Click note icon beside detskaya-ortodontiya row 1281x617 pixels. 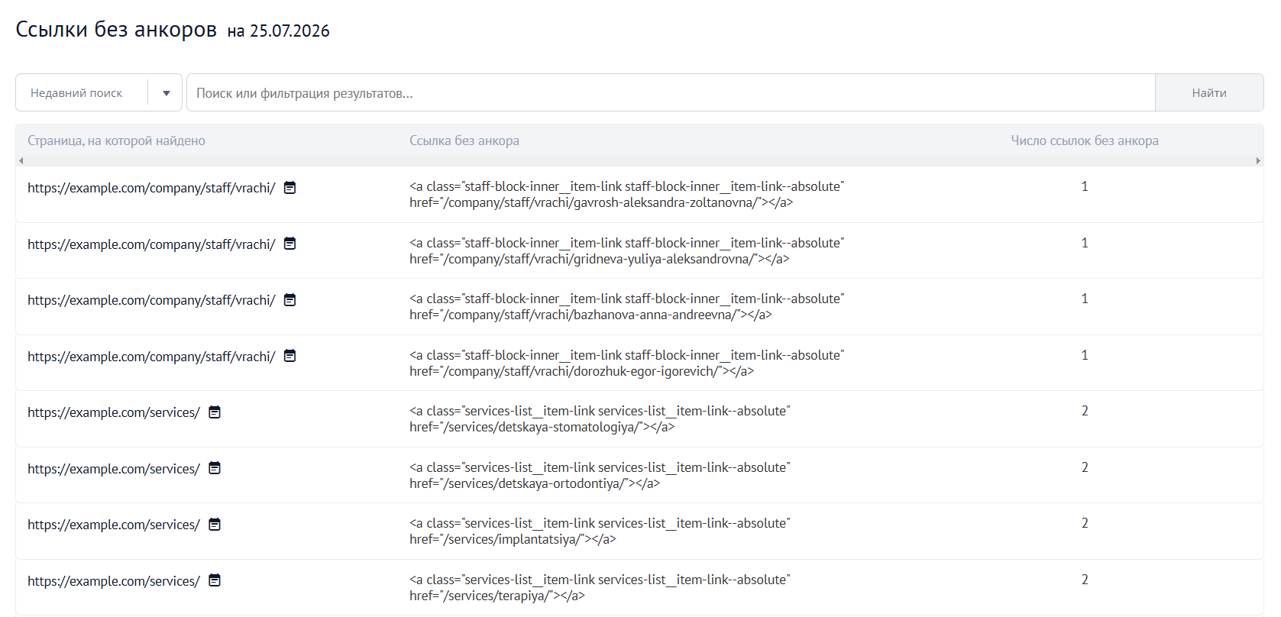click(215, 468)
